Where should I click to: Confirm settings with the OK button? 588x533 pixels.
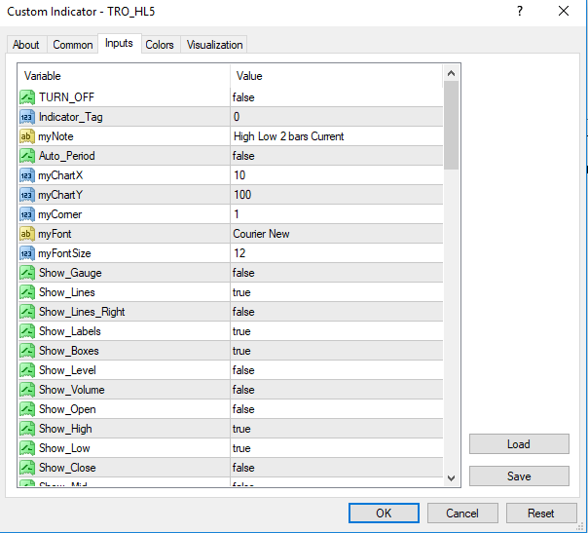point(384,514)
